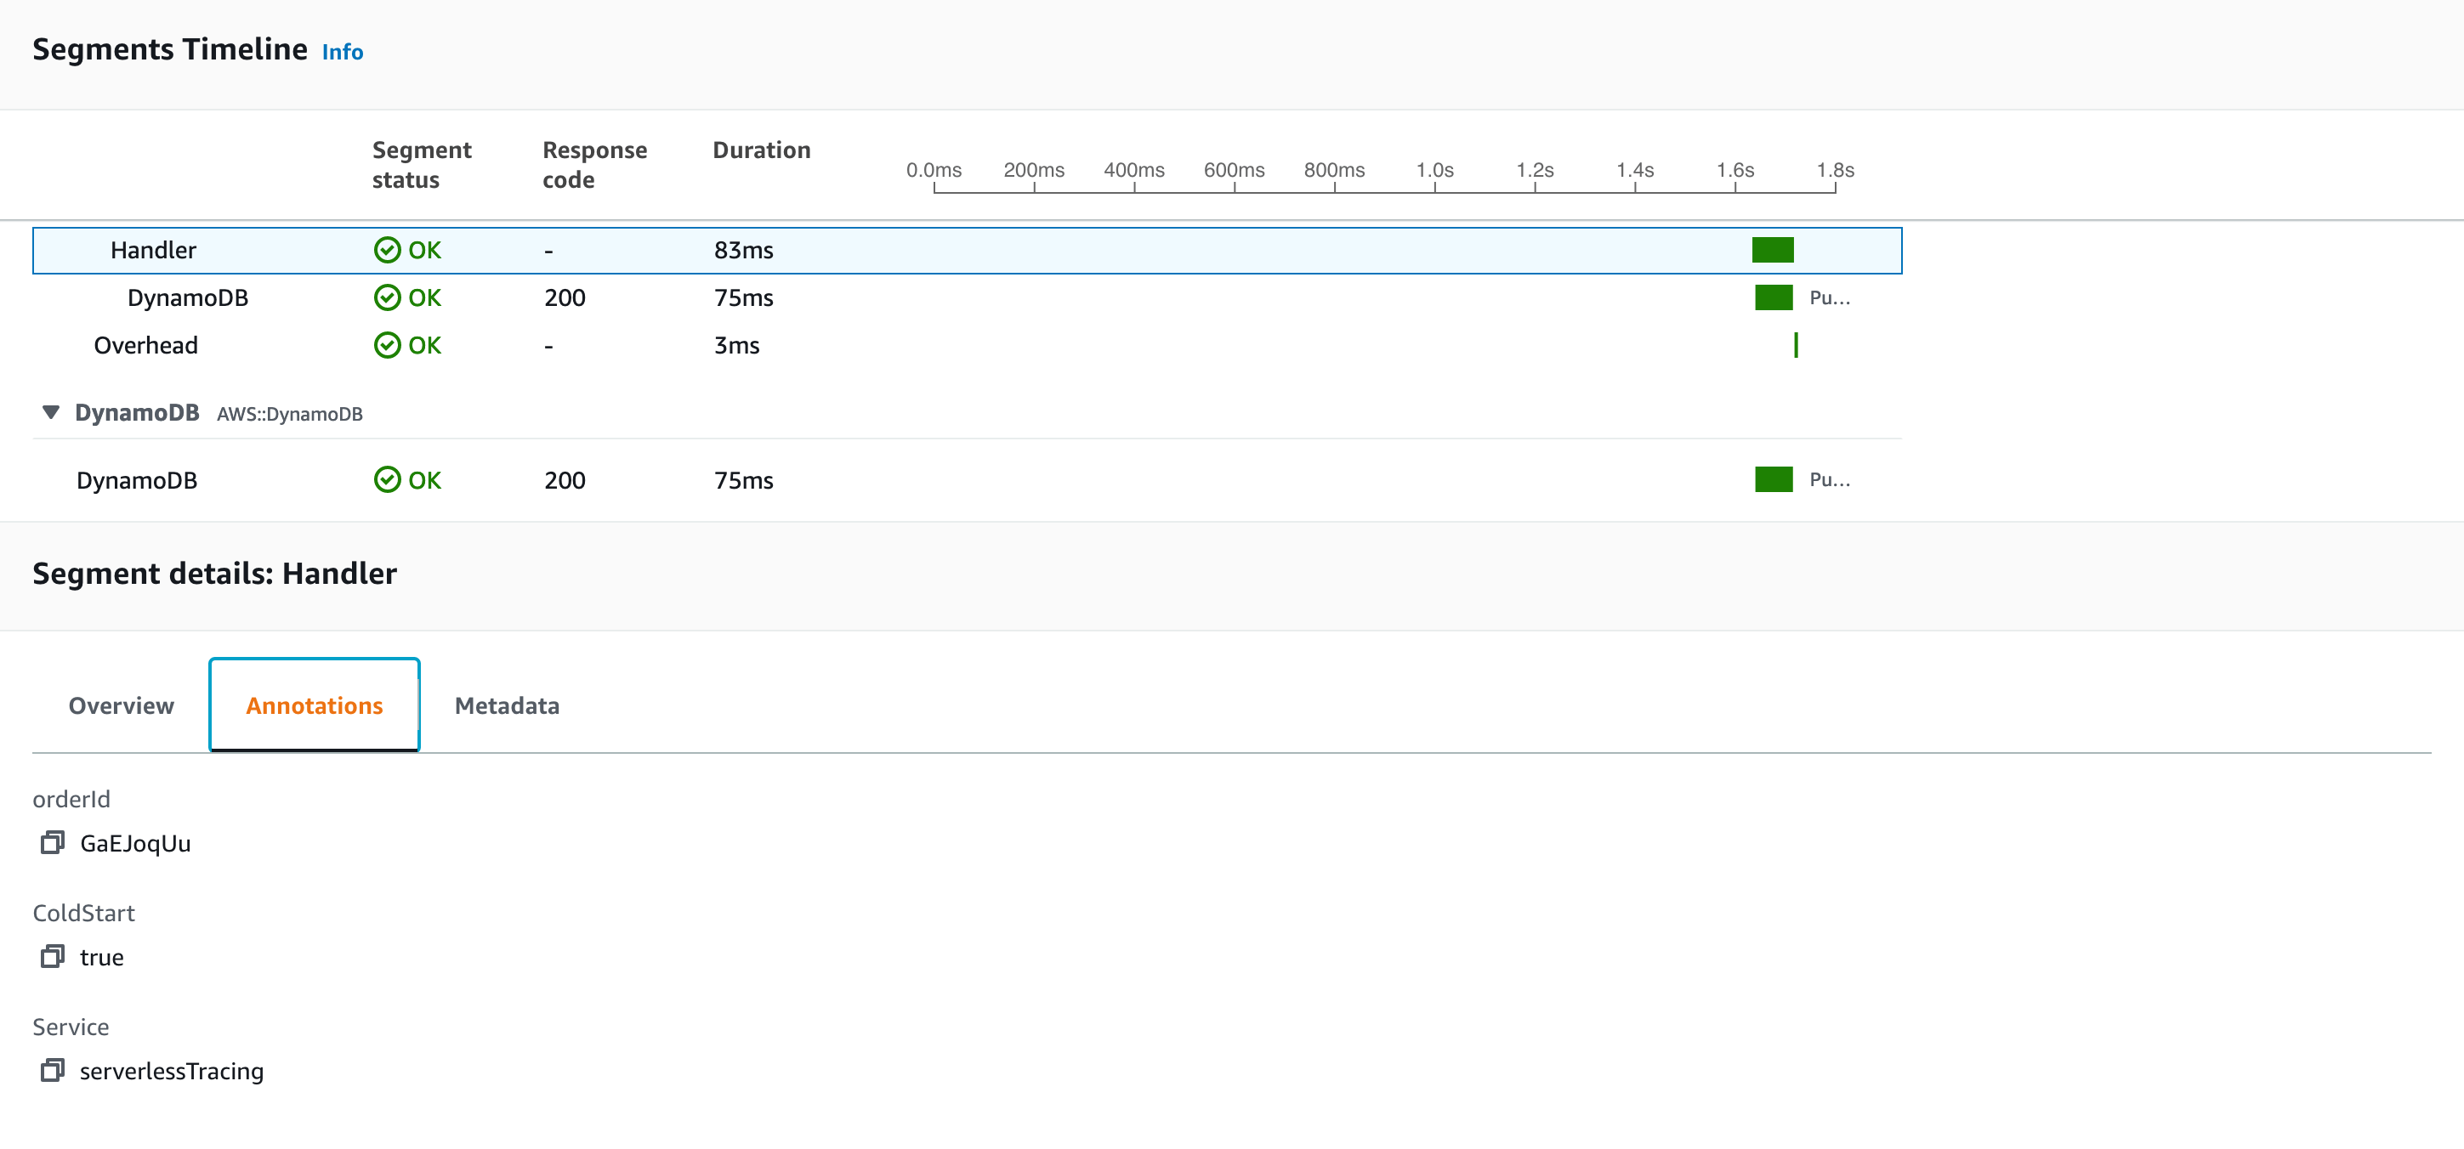Image resolution: width=2464 pixels, height=1149 pixels.
Task: Click the Overhead row OK status icon
Action: (386, 345)
